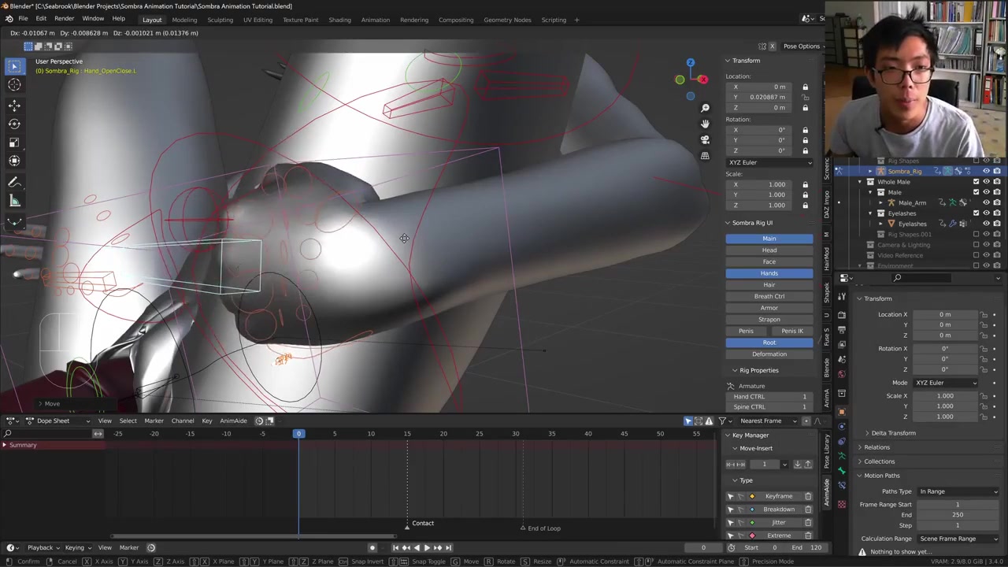Open the Render menu
Image resolution: width=1008 pixels, height=567 pixels.
(x=64, y=19)
